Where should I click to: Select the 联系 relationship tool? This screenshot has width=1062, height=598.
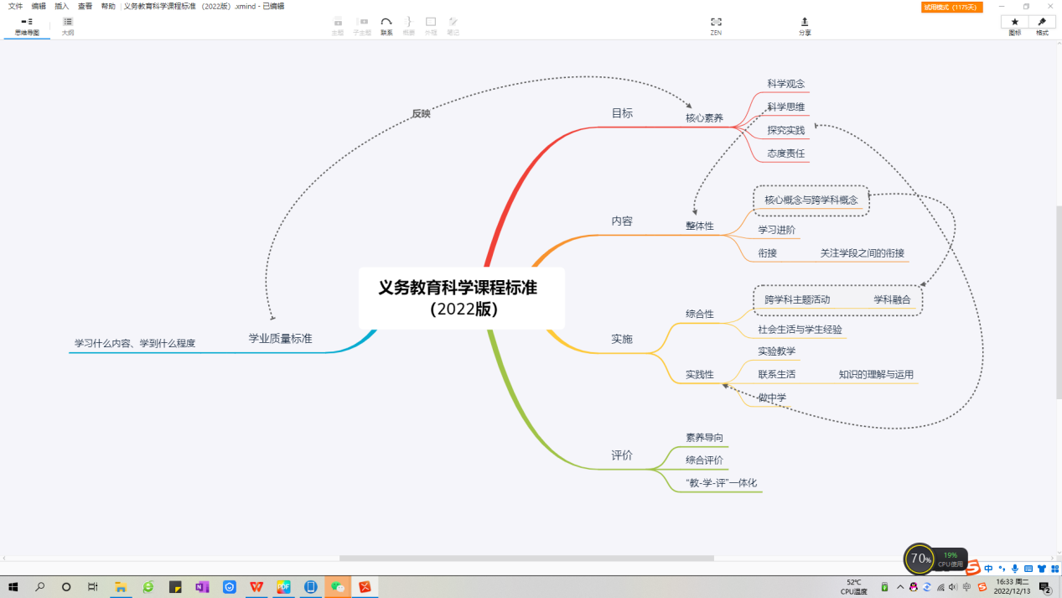coord(386,26)
